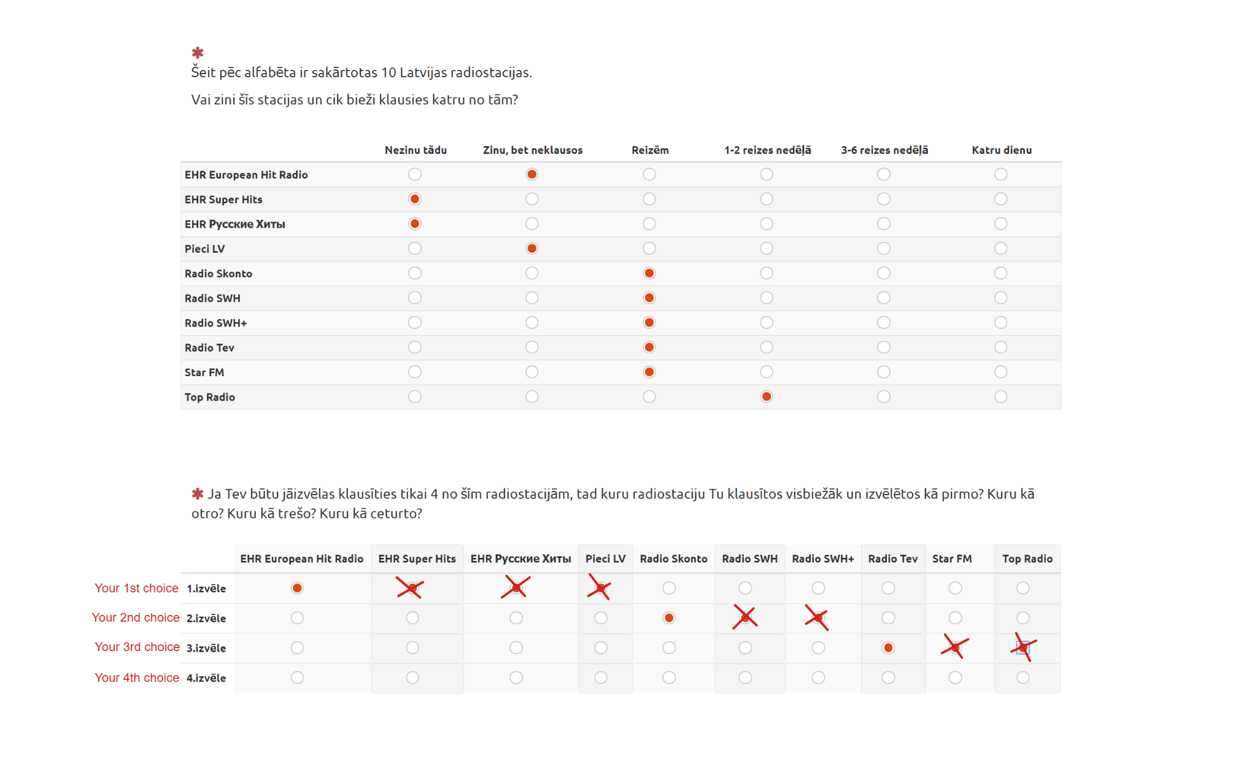Choose 'Reizēm' for EHR Русские Хиты

click(x=649, y=223)
